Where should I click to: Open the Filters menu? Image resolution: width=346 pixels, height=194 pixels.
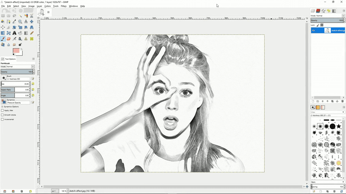[x=64, y=6]
